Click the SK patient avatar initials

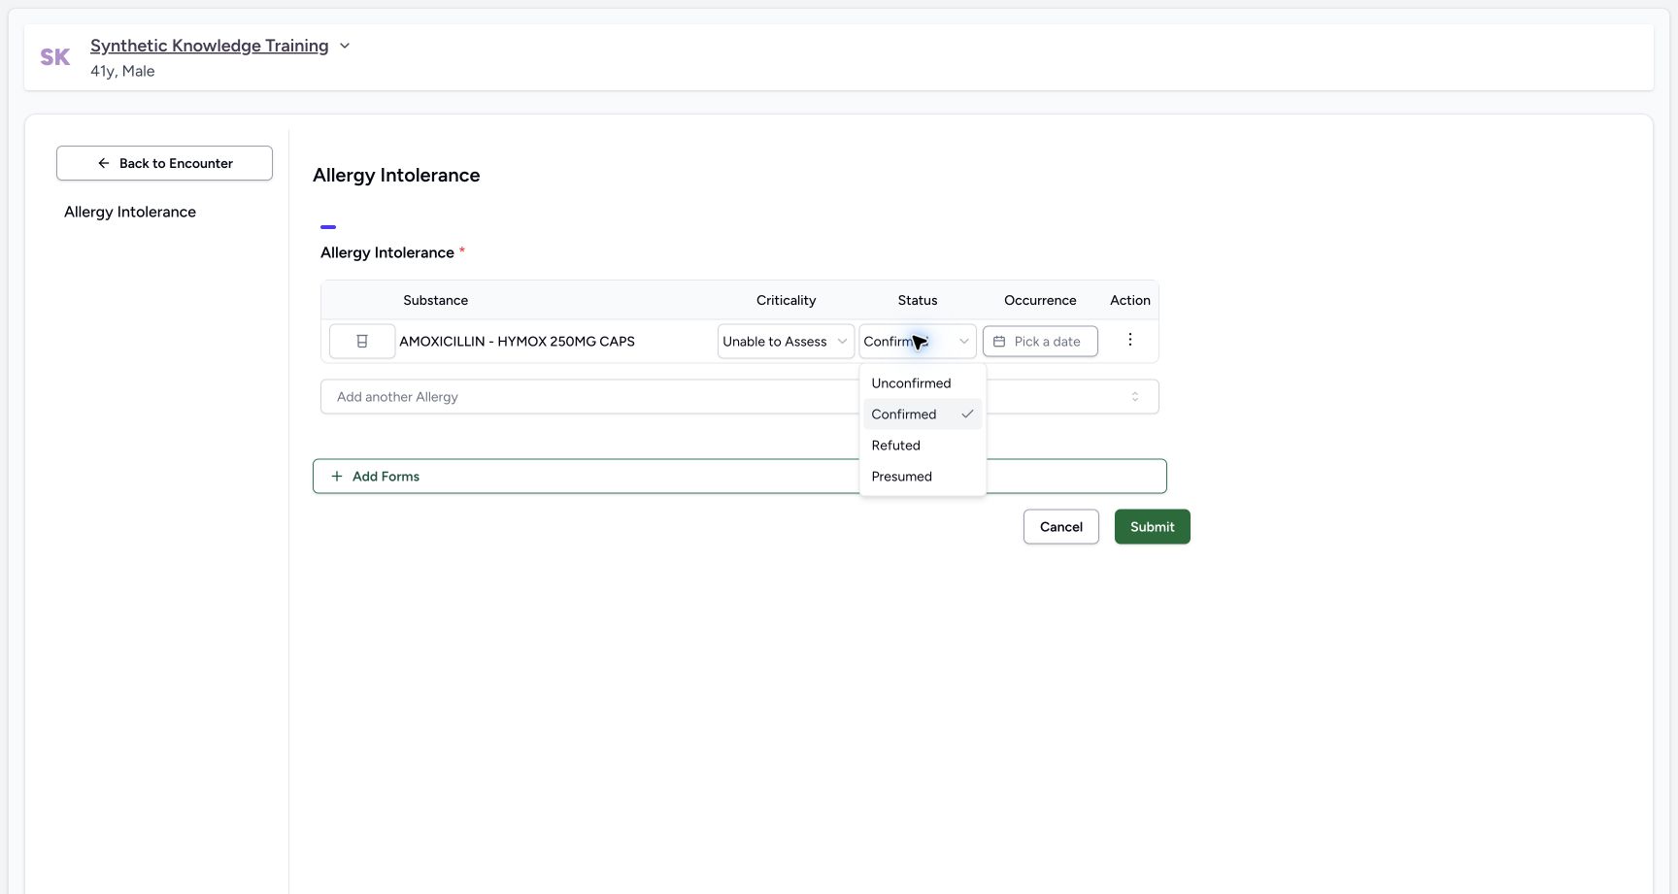click(54, 57)
